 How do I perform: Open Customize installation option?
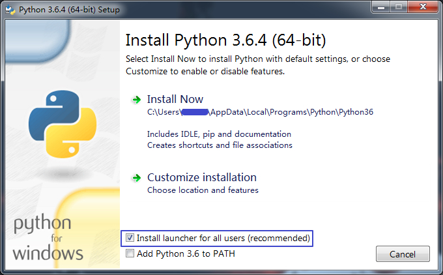click(202, 177)
